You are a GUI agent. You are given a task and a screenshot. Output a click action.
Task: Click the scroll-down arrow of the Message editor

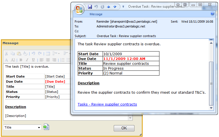tap(130, 118)
